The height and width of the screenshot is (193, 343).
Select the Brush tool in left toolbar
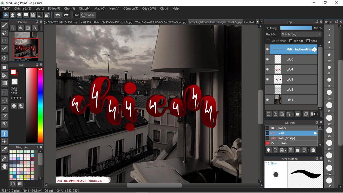[4, 25]
